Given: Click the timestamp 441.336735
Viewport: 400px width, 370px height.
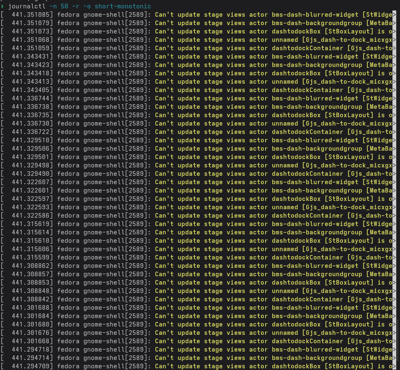Looking at the screenshot, I should pyautogui.click(x=31, y=115).
